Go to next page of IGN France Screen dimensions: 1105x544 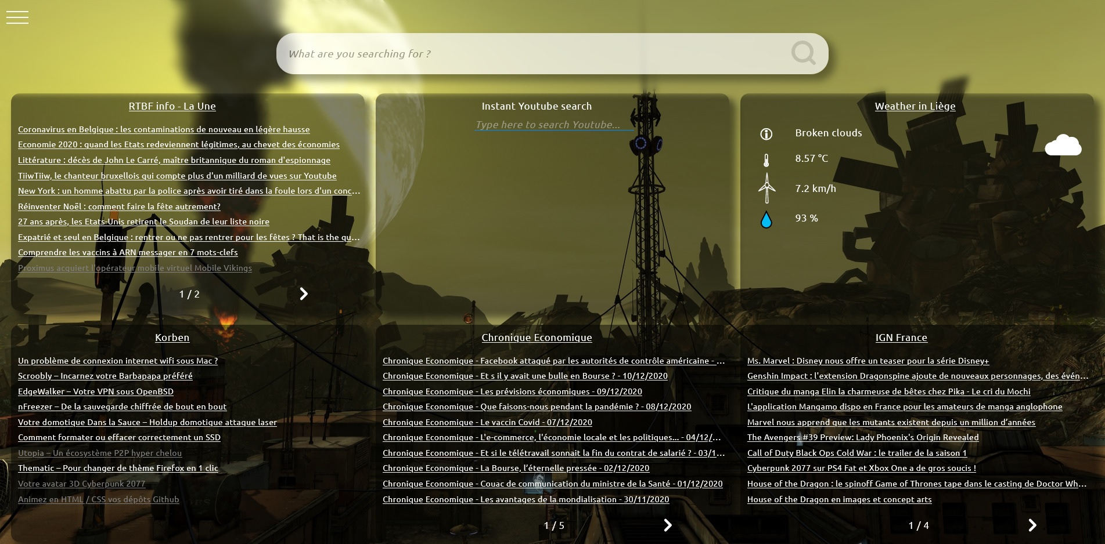pos(1032,525)
